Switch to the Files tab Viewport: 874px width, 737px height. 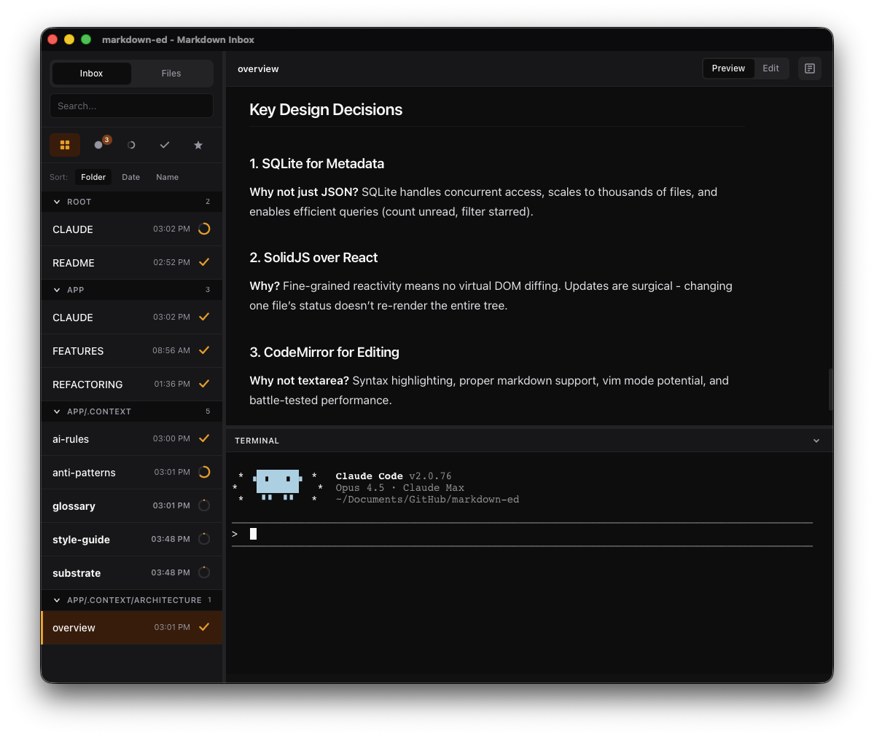pos(171,73)
